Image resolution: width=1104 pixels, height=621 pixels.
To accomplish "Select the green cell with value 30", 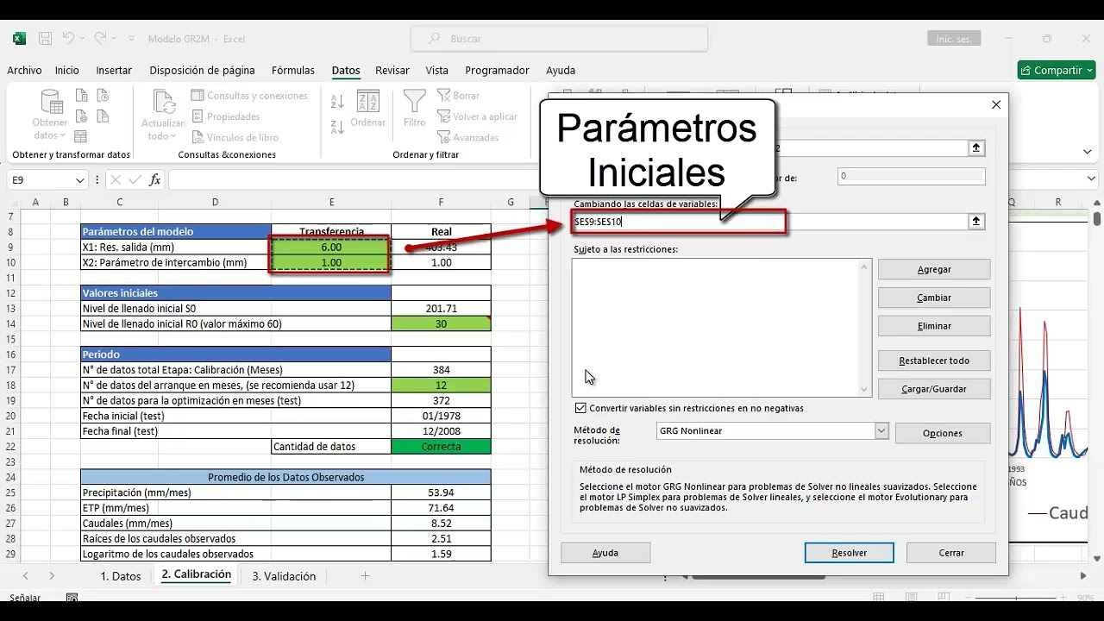I will click(441, 324).
